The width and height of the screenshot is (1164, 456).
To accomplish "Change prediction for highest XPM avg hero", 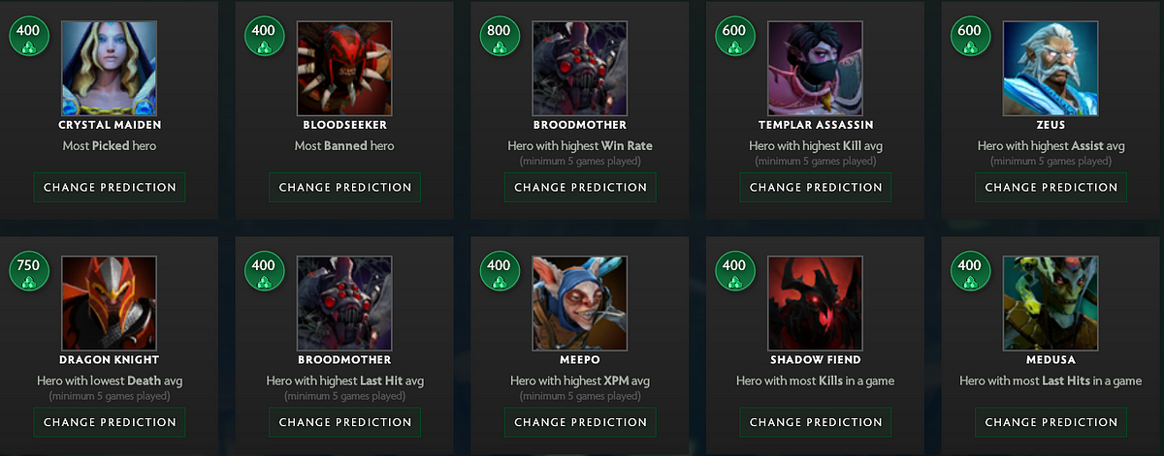I will click(580, 422).
